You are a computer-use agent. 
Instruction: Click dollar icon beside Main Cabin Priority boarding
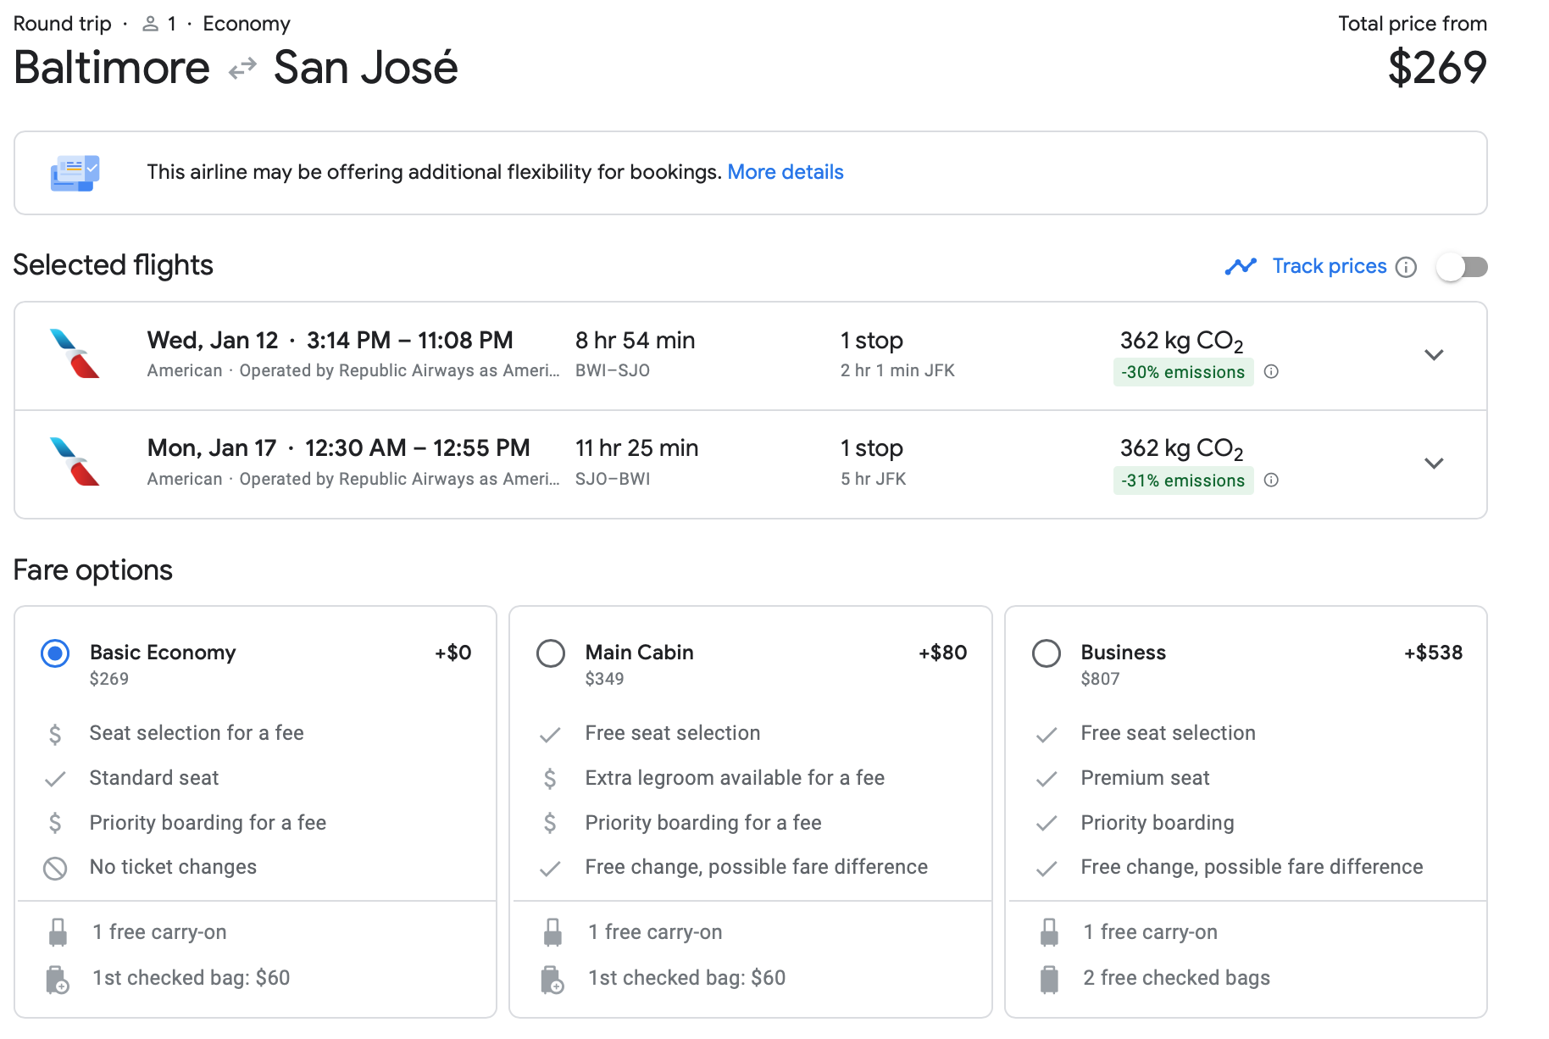pos(550,823)
